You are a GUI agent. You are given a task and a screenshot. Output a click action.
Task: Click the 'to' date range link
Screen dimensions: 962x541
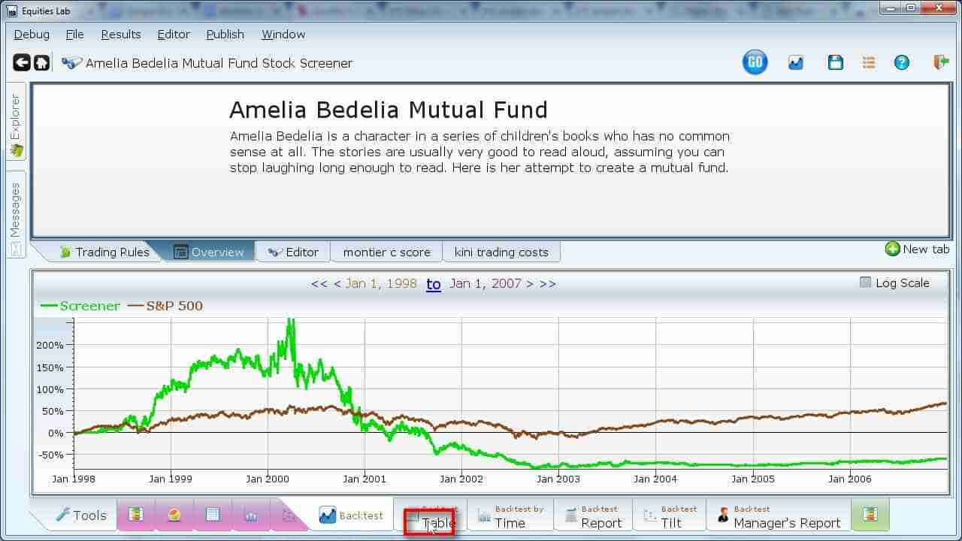click(x=434, y=284)
